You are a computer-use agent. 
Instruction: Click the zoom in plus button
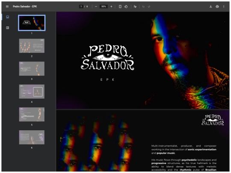[x=111, y=6]
